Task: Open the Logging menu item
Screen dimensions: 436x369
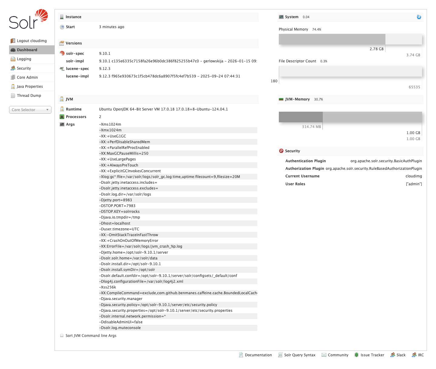Action: [x=32, y=59]
